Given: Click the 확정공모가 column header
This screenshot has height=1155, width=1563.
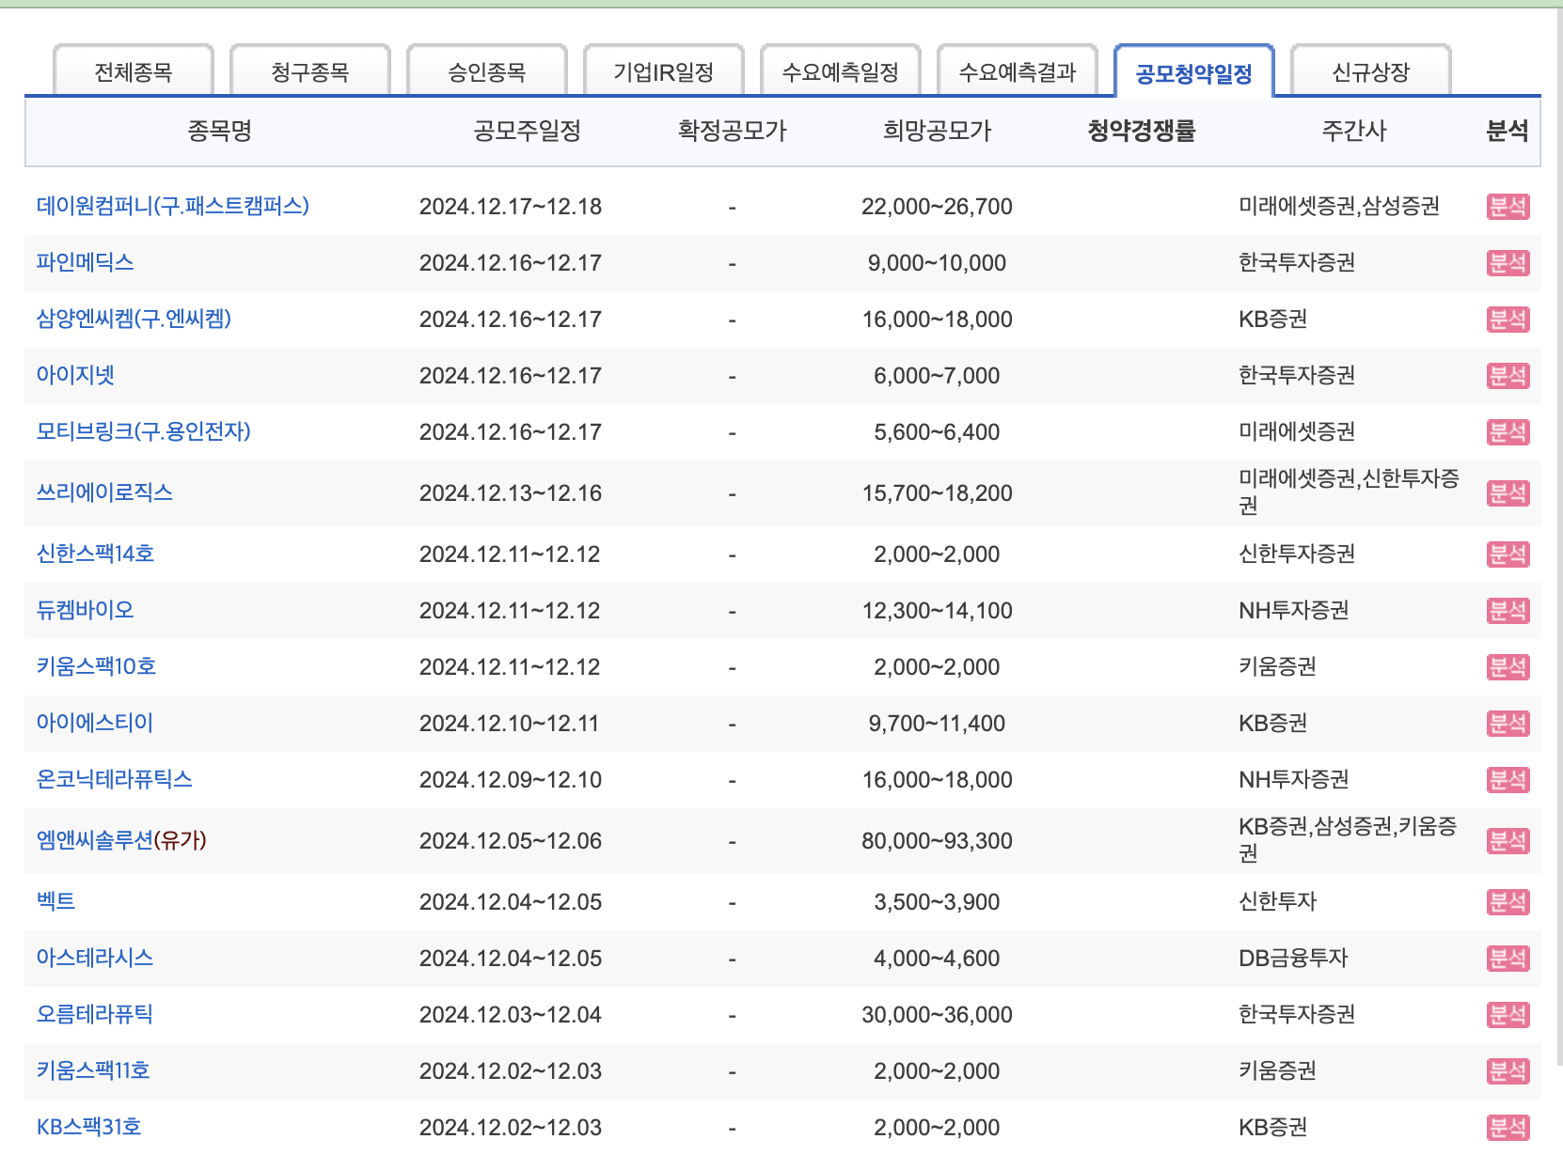Looking at the screenshot, I should 733,131.
